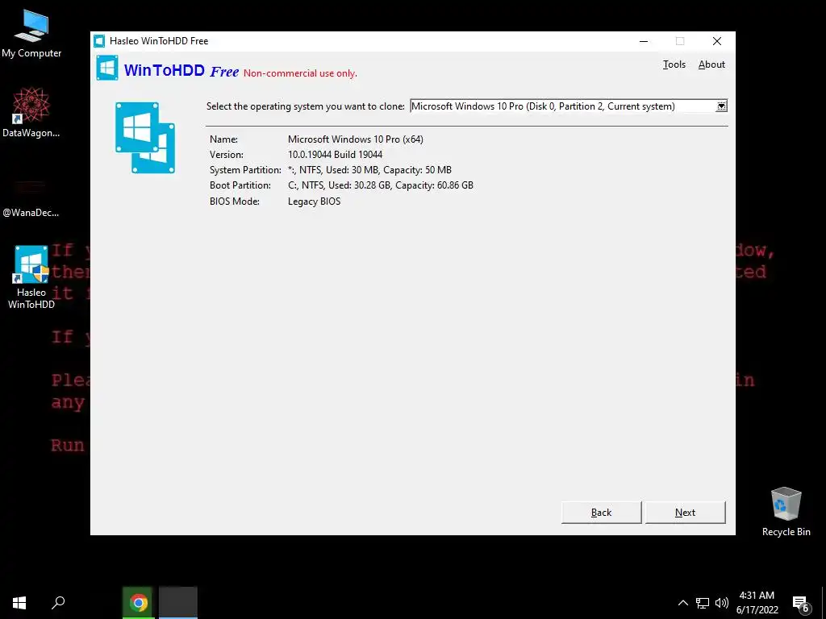Click the clone system illustration icon

(145, 137)
